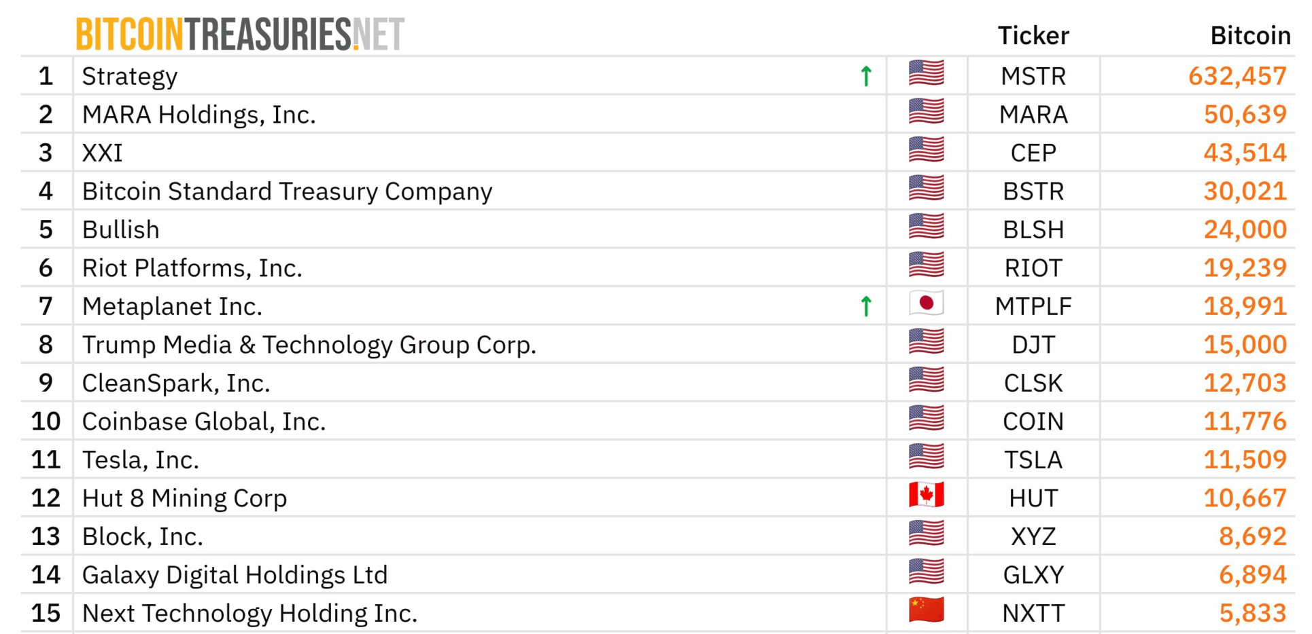Sort by the Bitcoin column header
This screenshot has height=634, width=1312.
[x=1249, y=35]
